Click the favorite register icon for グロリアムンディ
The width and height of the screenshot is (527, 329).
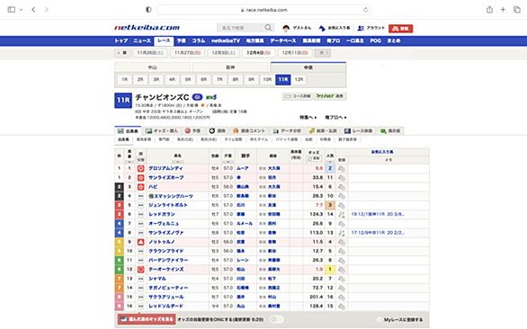click(342, 168)
